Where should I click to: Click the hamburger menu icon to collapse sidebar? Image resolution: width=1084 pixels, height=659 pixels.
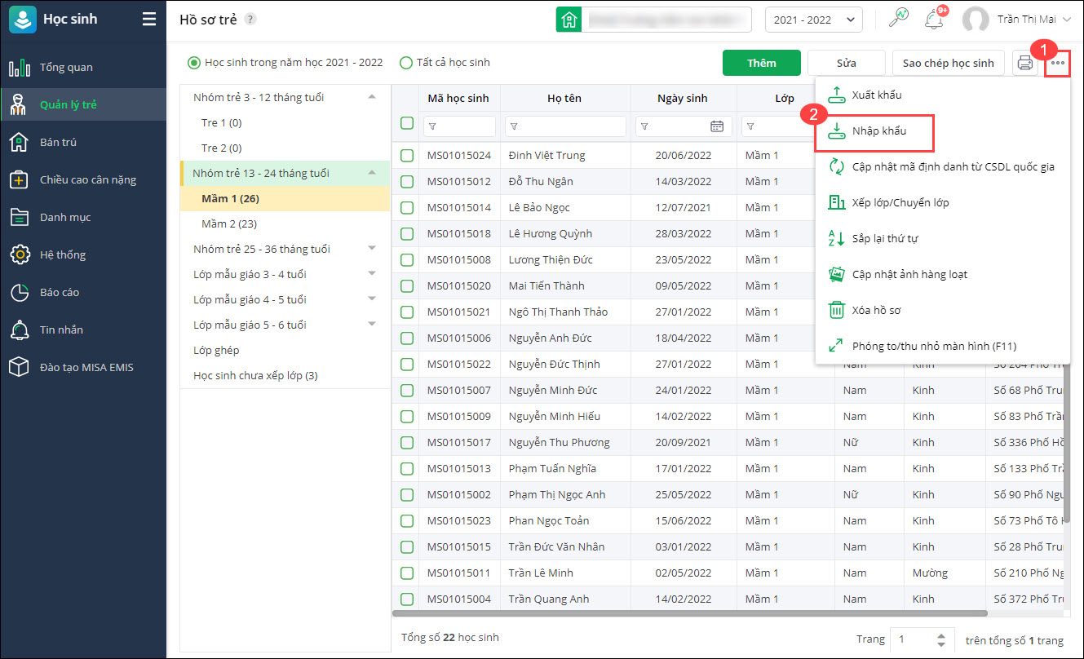[x=148, y=19]
